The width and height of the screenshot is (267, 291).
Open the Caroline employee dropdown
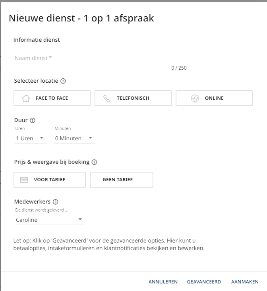(x=49, y=220)
